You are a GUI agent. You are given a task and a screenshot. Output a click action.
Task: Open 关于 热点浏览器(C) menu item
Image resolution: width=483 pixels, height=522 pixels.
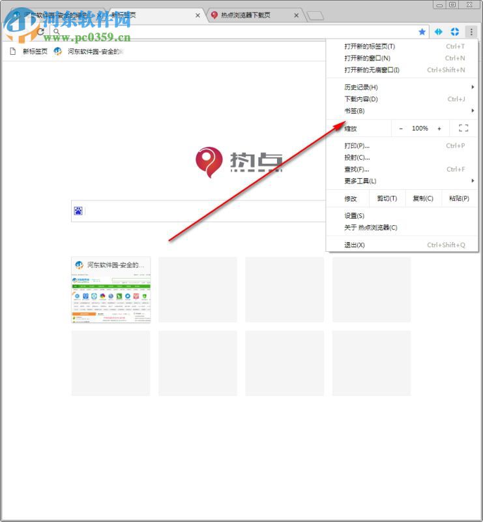point(402,228)
